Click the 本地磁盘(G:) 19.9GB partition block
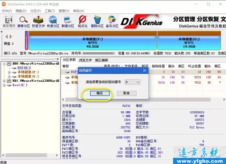226x164 pixels. coord(189,40)
